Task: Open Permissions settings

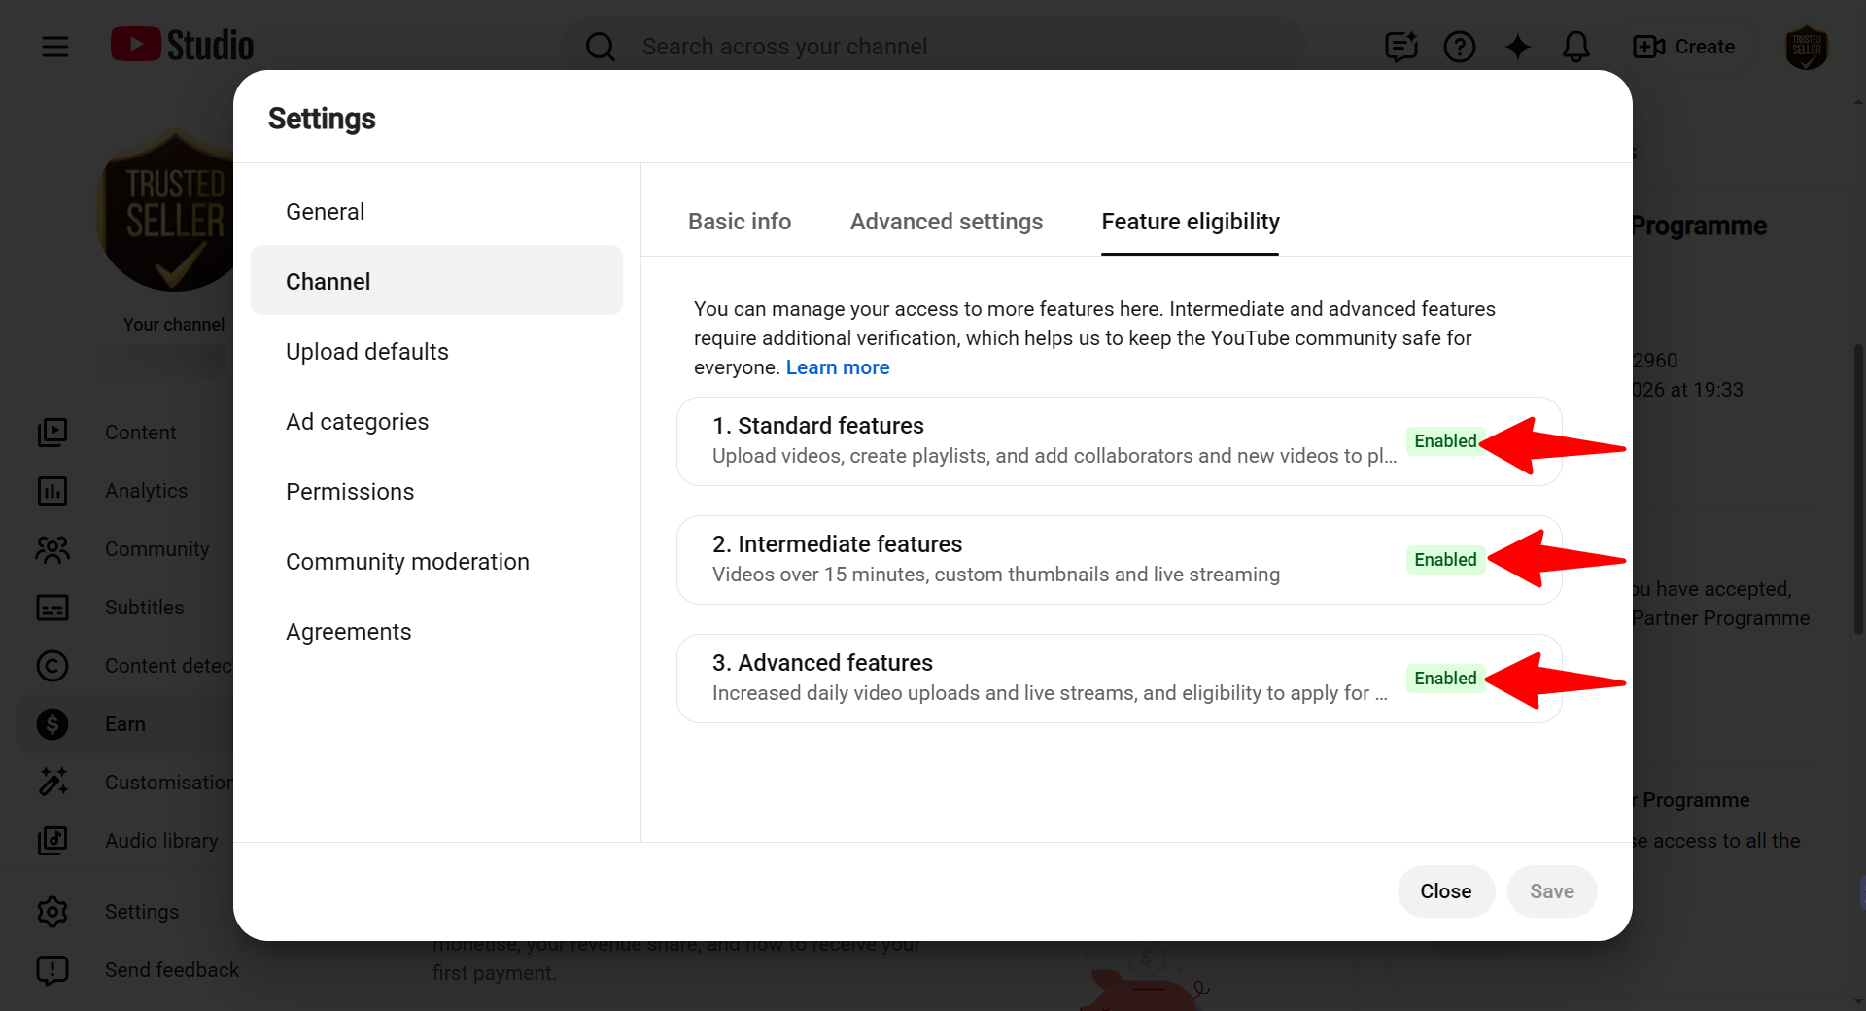Action: pos(436,492)
